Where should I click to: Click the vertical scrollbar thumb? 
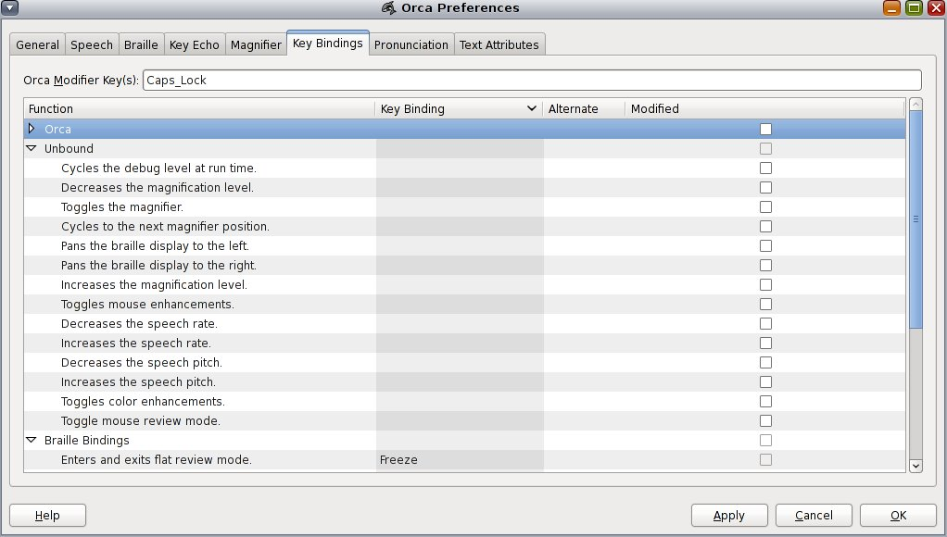click(915, 219)
